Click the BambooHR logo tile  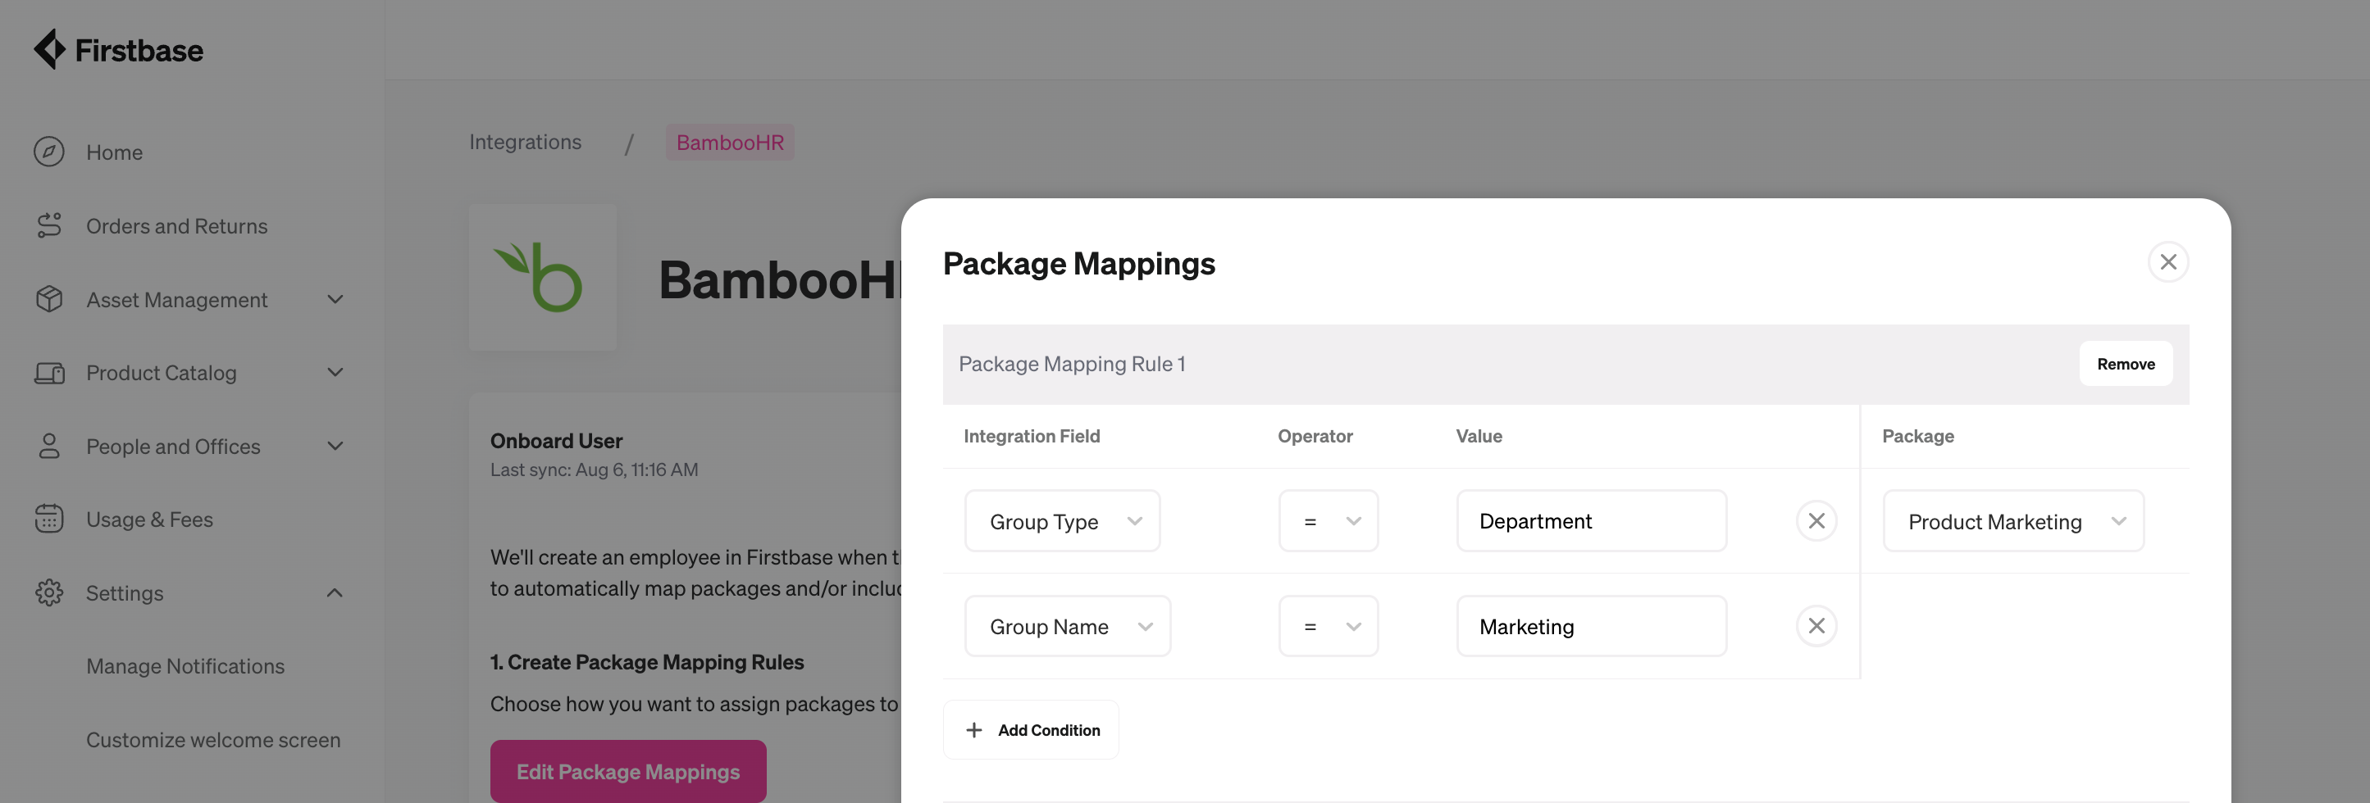click(543, 277)
